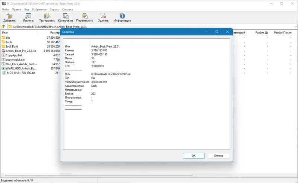
Task: Open the Избранное menu
Action: (39, 9)
